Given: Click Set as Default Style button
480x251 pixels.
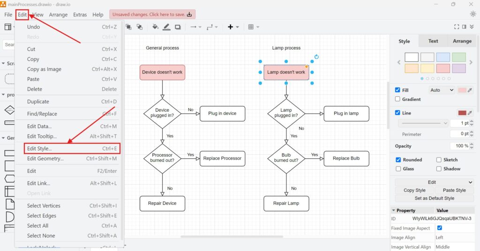Looking at the screenshot, I should click(434, 198).
